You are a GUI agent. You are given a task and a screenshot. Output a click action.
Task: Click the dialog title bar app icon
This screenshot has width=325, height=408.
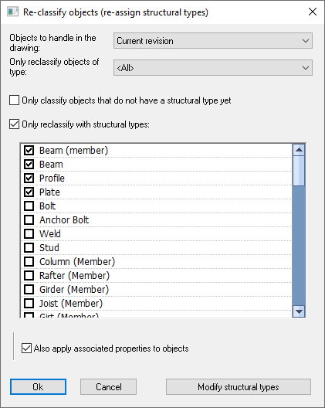click(13, 12)
